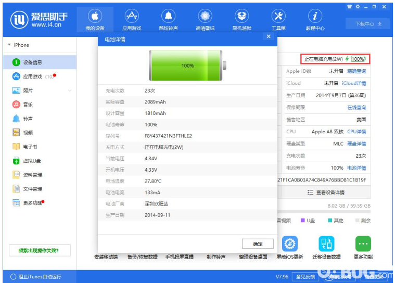Viewport: 395px width, 283px height.
Task: Open the 酷炫铃声 bell tab
Action: 168,20
